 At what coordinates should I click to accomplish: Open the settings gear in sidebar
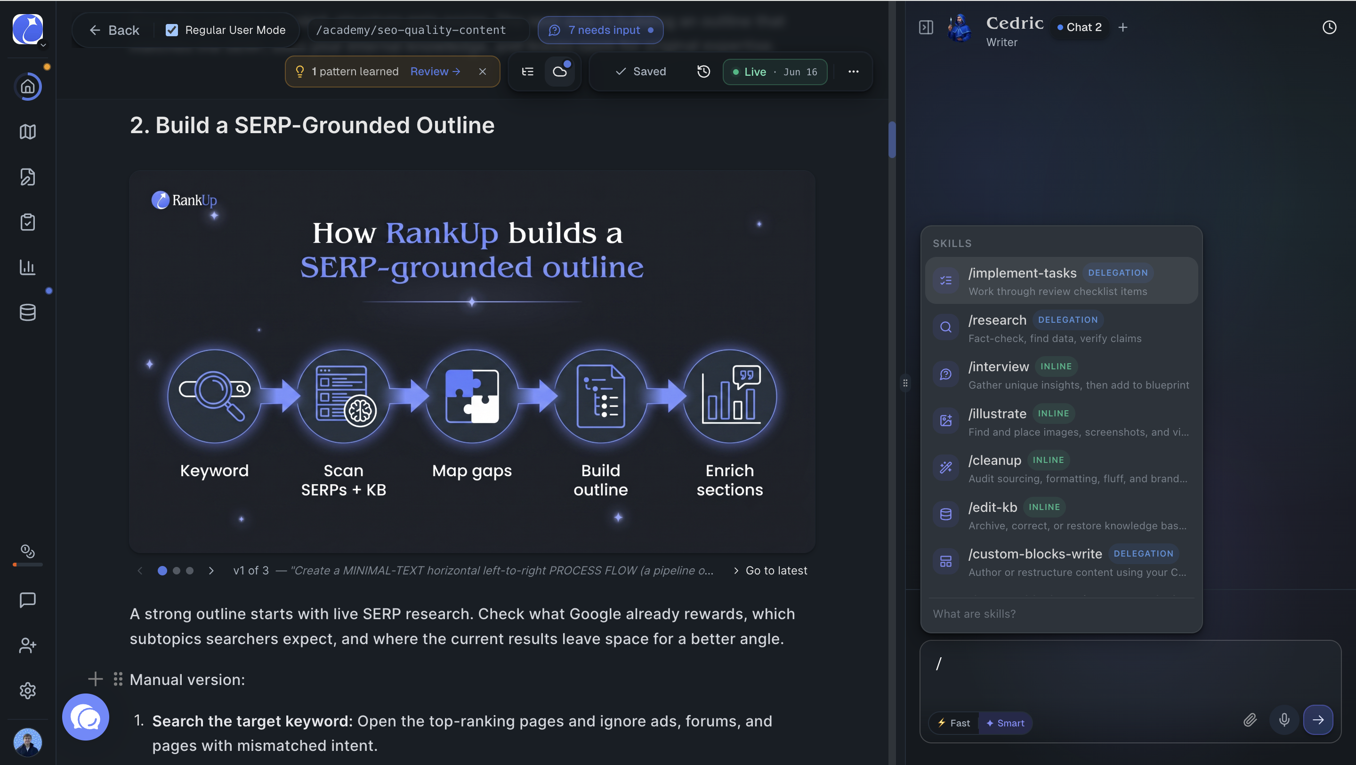click(x=27, y=690)
